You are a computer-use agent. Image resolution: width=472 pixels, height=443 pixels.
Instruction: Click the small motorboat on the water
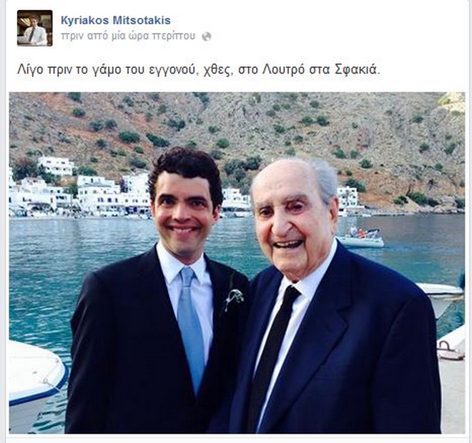pos(361,238)
